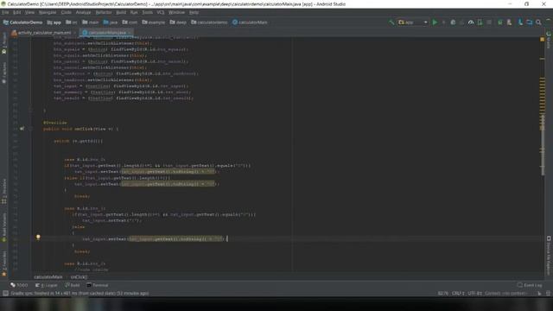The height and width of the screenshot is (311, 553).
Task: Open the Tools menu
Action: 147,12
